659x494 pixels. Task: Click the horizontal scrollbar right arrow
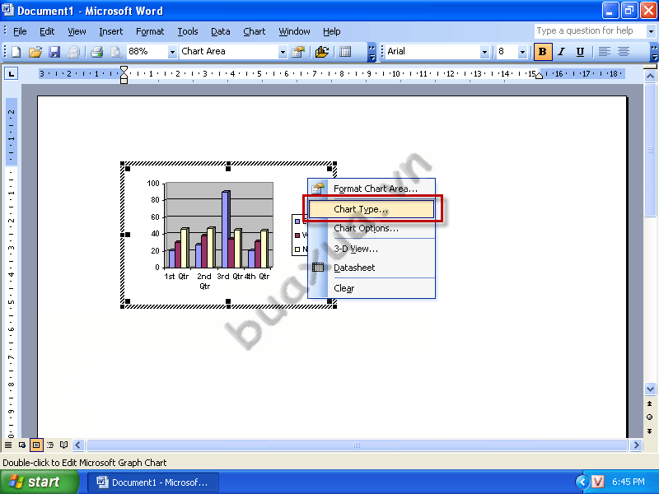tap(636, 445)
